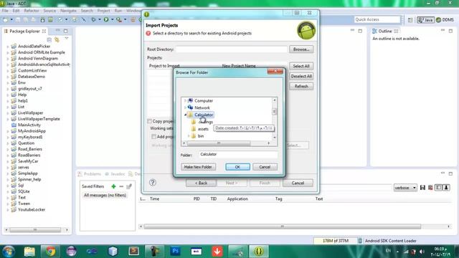This screenshot has height=258, width=459.
Task: Expand the bin folder node
Action: click(x=189, y=136)
